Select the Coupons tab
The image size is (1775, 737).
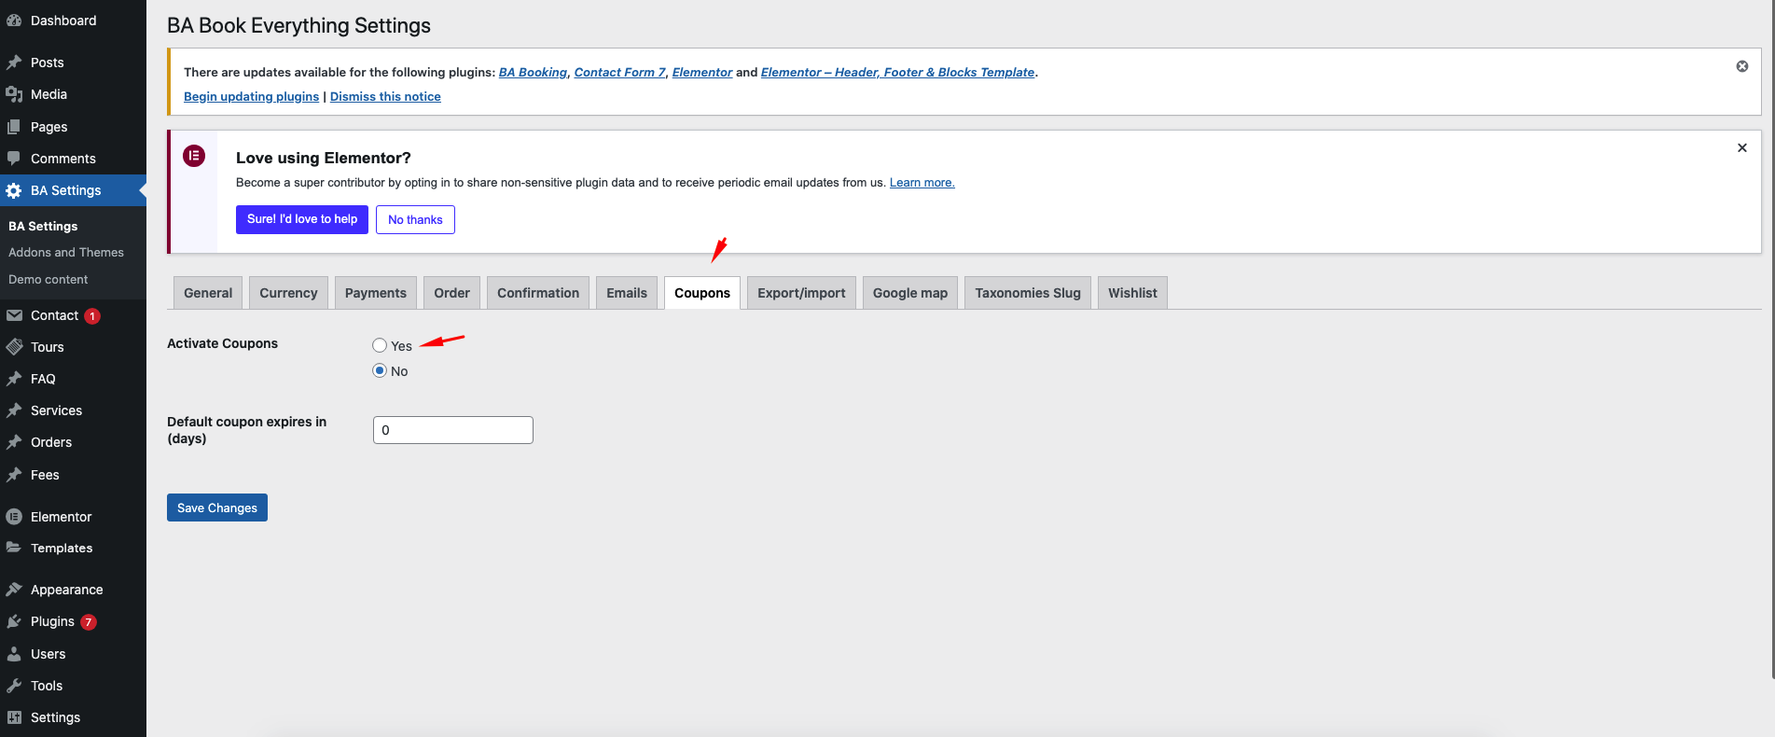(702, 293)
